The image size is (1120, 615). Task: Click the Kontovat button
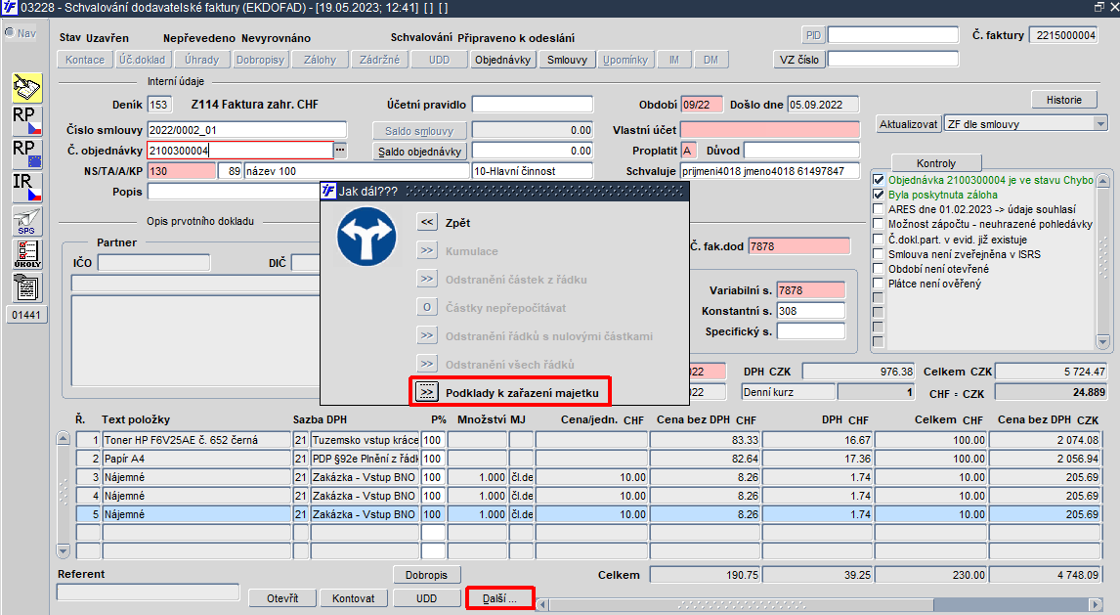click(x=354, y=597)
